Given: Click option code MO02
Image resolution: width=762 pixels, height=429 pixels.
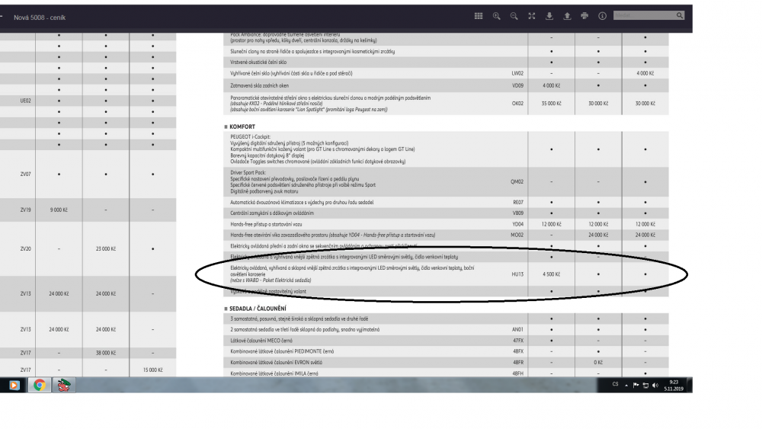Looking at the screenshot, I should pos(517,235).
